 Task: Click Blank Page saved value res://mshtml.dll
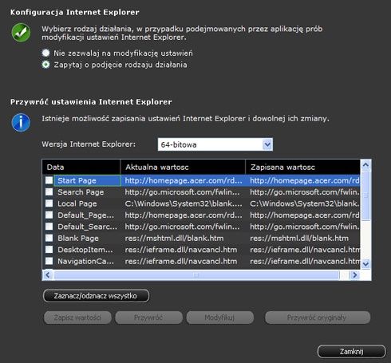coord(299,239)
